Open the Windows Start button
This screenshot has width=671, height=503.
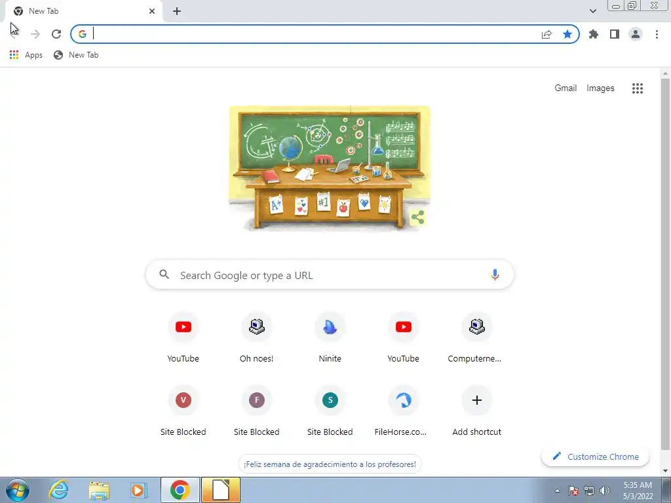18,490
